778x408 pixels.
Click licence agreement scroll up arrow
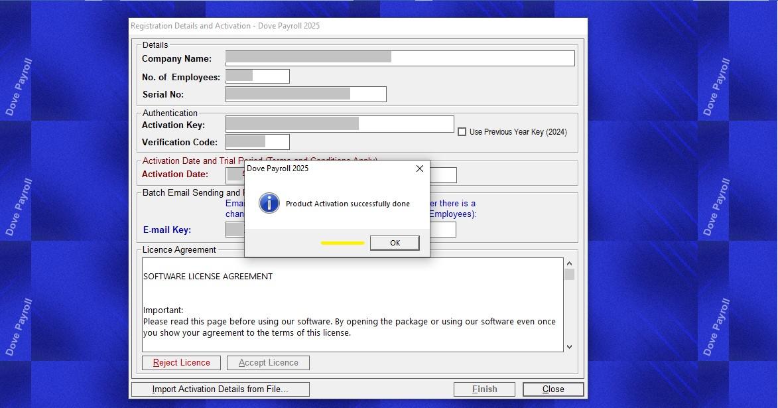pyautogui.click(x=569, y=263)
